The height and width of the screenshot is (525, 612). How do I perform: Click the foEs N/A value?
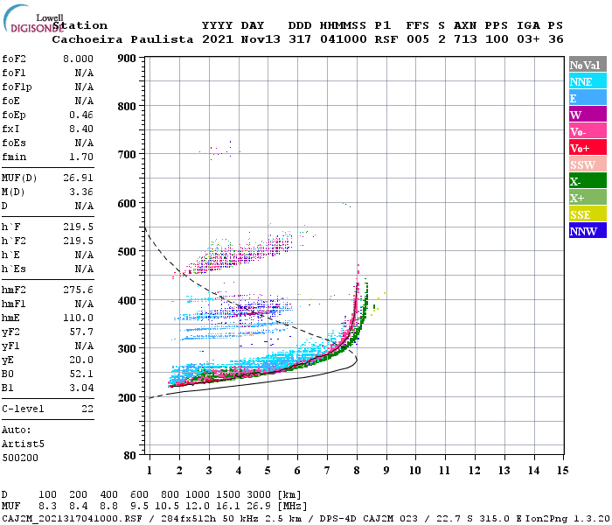84,143
